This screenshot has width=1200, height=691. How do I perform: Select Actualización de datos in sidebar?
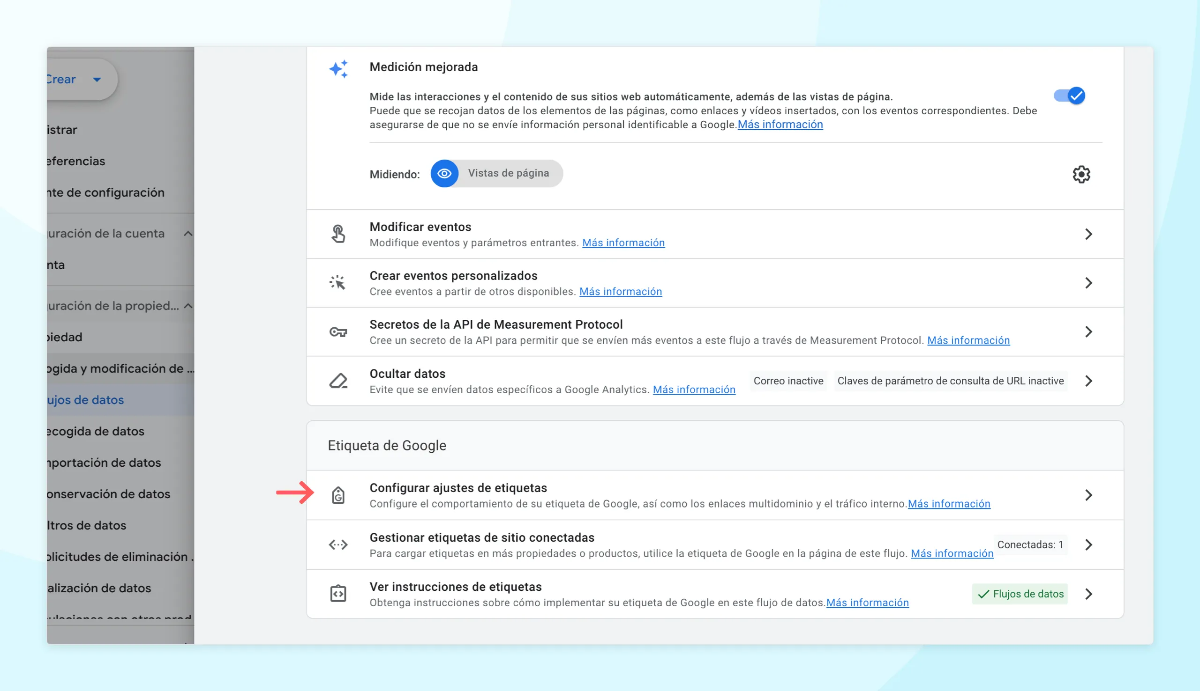pyautogui.click(x=120, y=588)
